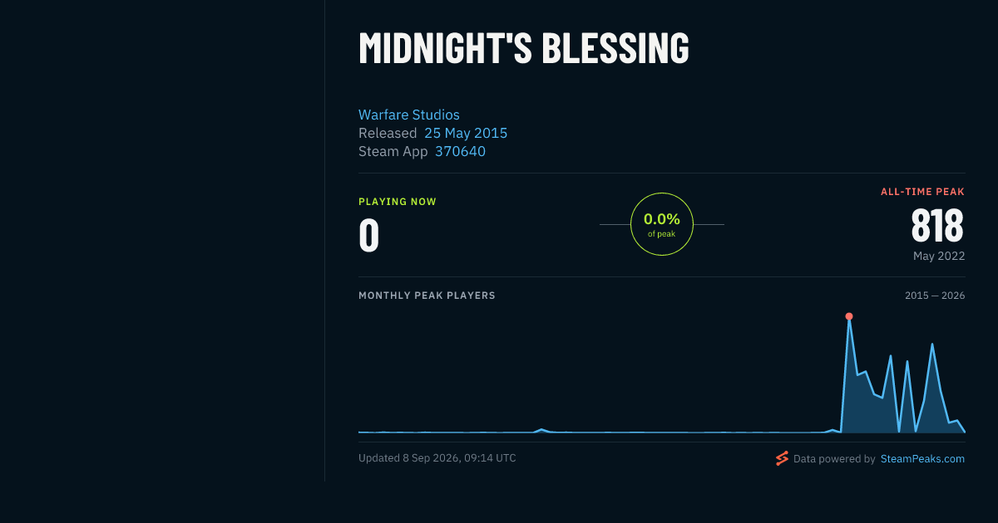Open Steam App ID 370640 link

tap(460, 151)
